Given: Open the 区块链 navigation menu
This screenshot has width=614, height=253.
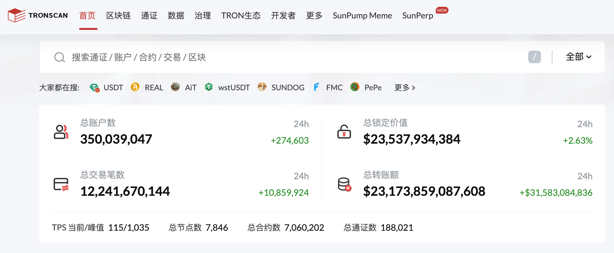Looking at the screenshot, I should pos(118,16).
